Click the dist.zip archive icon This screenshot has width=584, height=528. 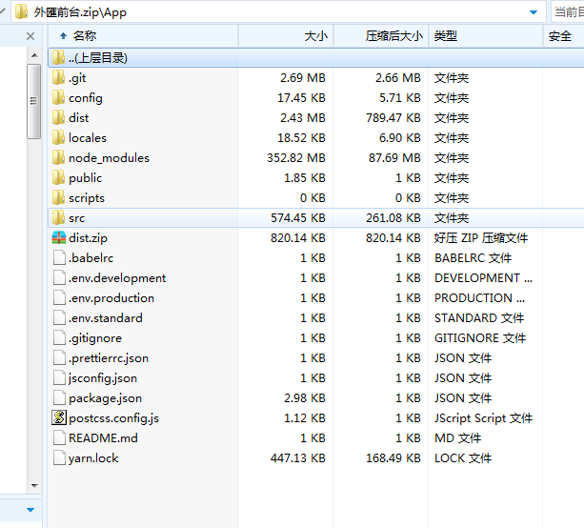(x=59, y=238)
